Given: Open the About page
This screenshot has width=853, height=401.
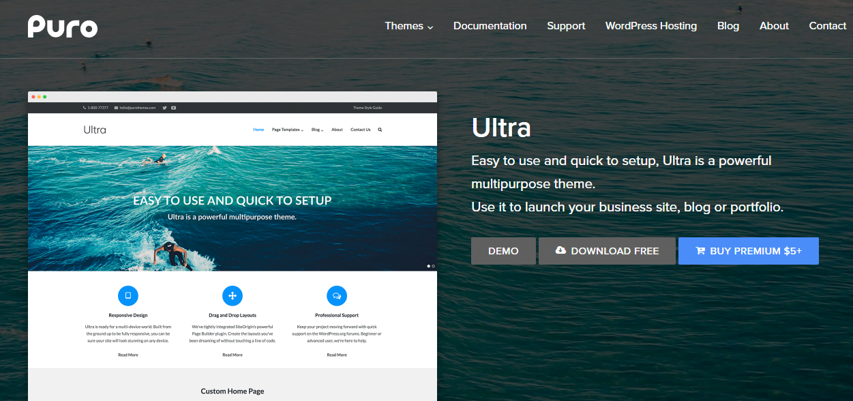Looking at the screenshot, I should [774, 26].
